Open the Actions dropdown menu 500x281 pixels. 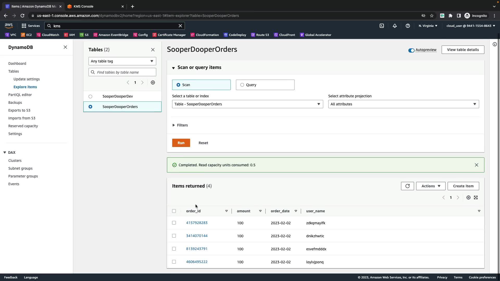coord(430,186)
